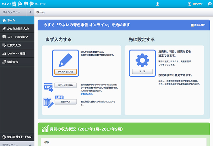Click the 設定は後から変更できます text
213x146 pixels.
[x=175, y=75]
